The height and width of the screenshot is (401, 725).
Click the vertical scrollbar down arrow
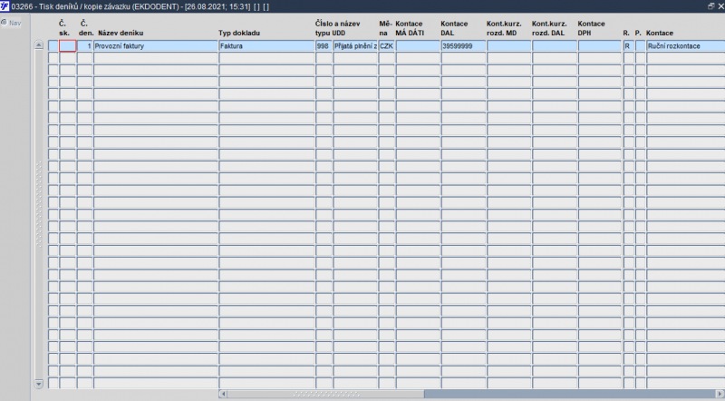(39, 384)
